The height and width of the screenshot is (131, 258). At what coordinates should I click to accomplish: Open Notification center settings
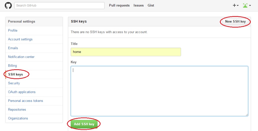tap(21, 57)
